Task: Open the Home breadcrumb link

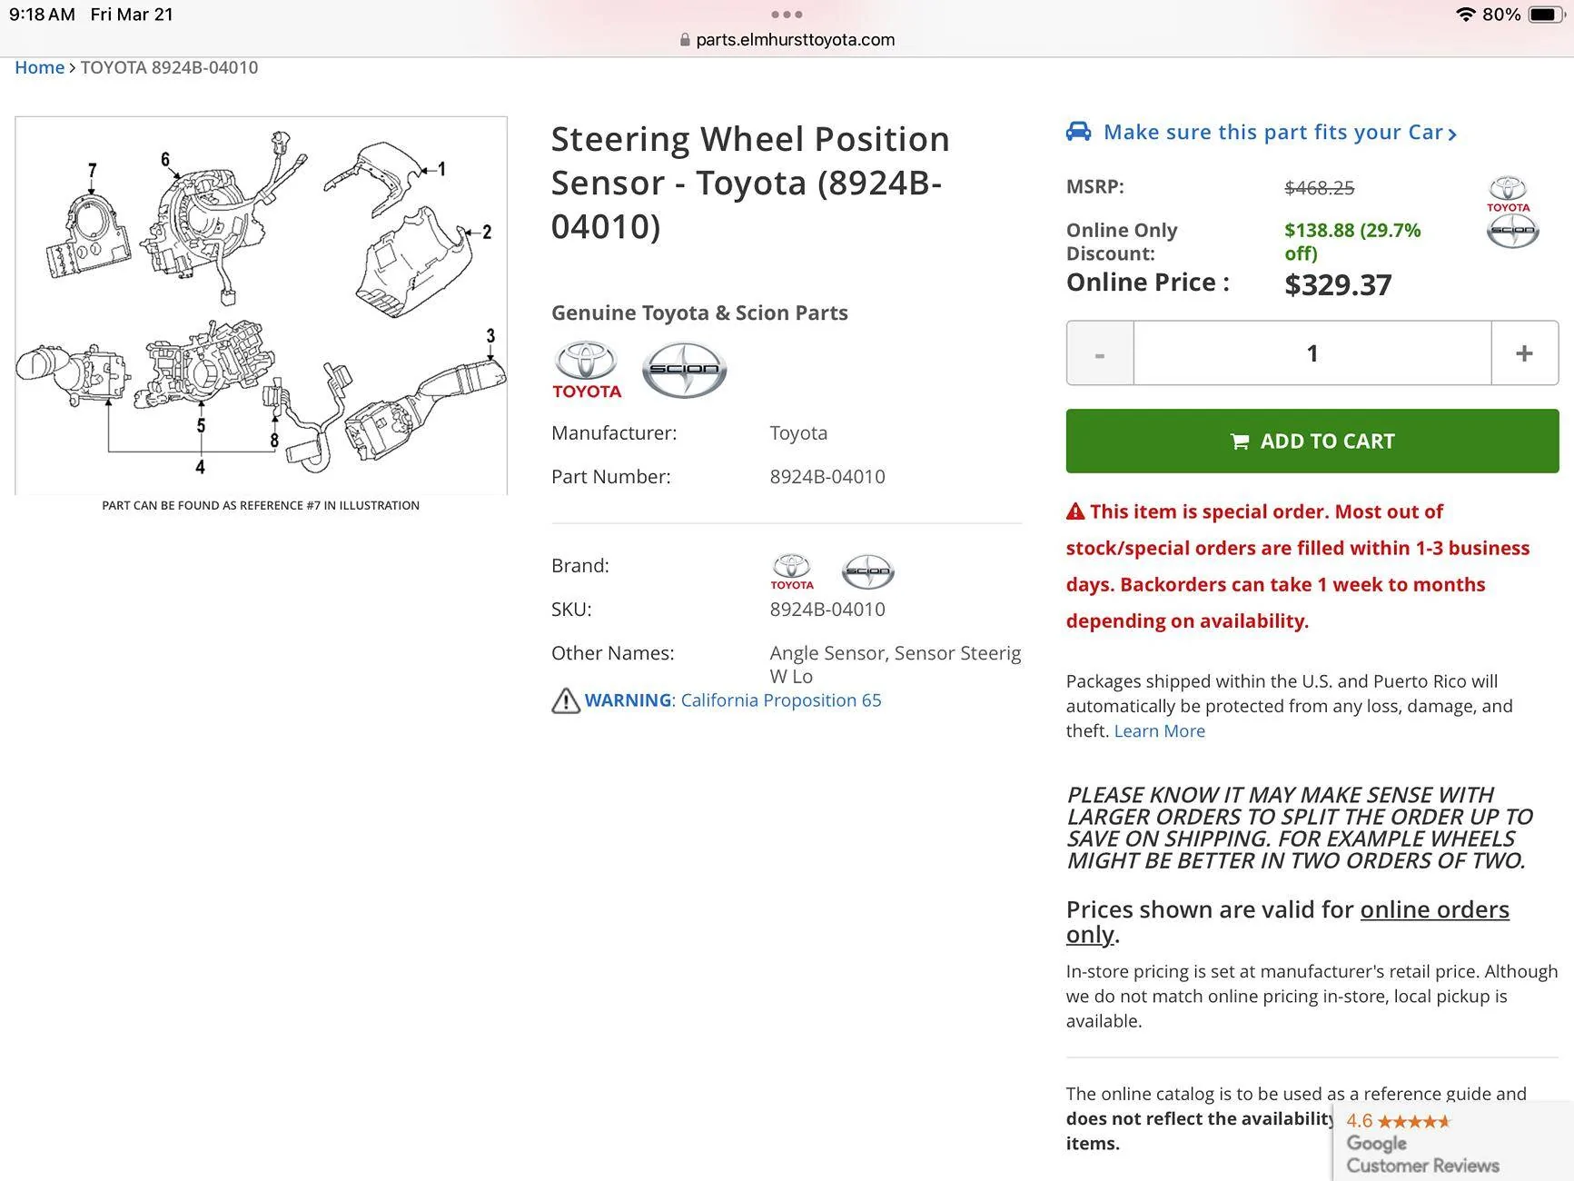Action: point(39,67)
